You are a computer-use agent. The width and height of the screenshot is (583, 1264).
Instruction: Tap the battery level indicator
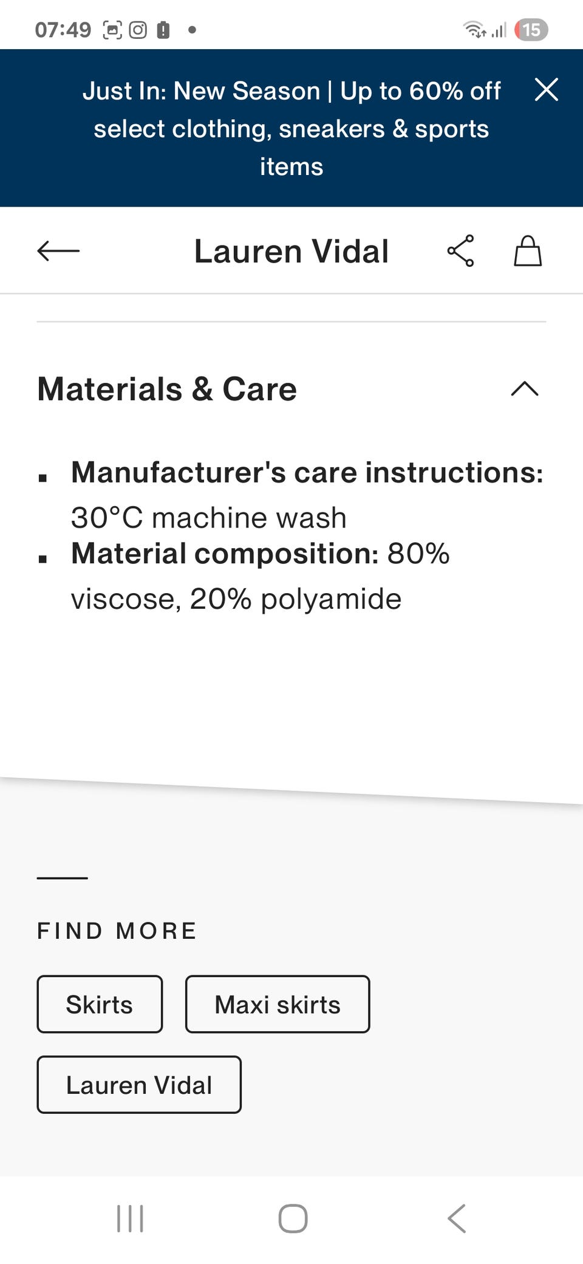[531, 30]
